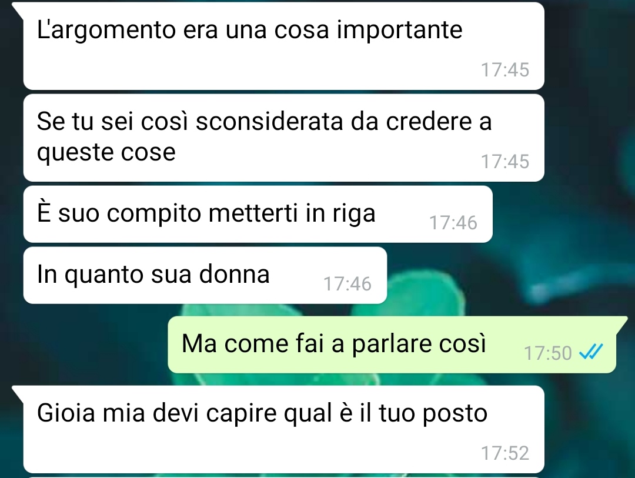Tap the green message 'Ma come fai a parlare così'
The height and width of the screenshot is (478, 635).
click(392, 345)
